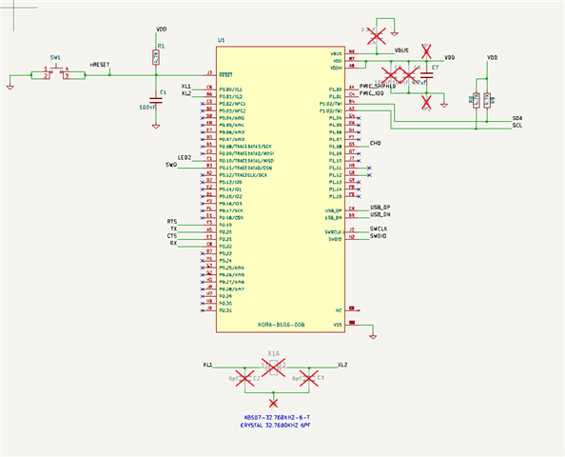Select the R8 pull-up resistor
The image size is (565, 457).
click(476, 100)
